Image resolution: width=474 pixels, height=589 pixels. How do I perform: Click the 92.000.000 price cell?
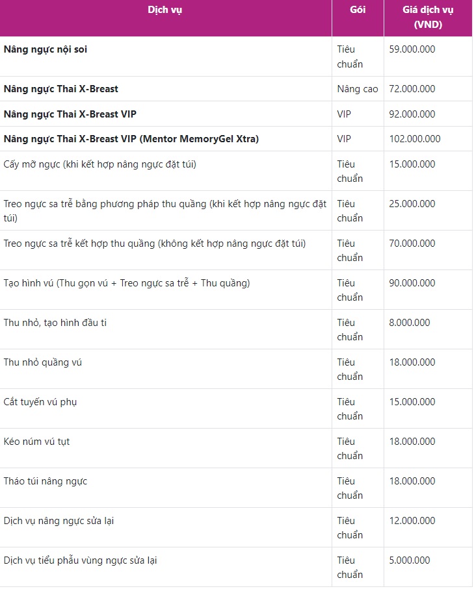point(412,114)
